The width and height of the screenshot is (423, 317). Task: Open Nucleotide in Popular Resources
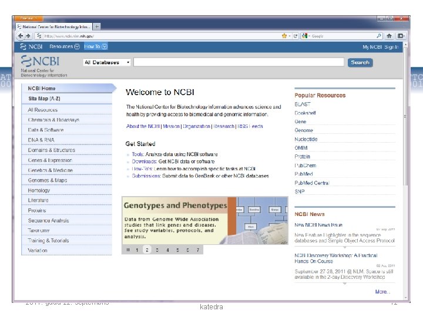[x=306, y=139]
